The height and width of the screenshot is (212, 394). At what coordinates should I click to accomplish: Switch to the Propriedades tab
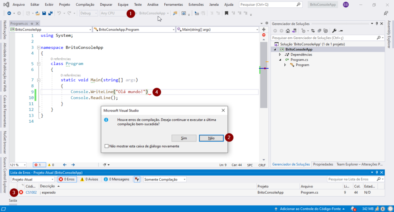coord(323,164)
